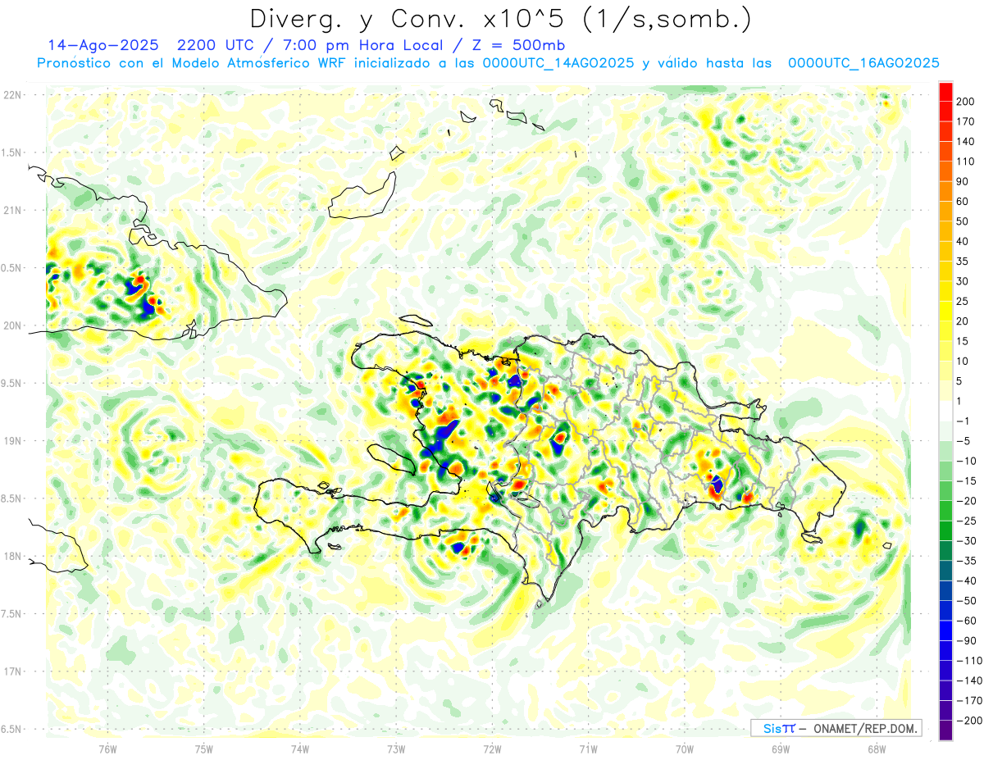
Task: Click the '-90' colorbar label
Action: pyautogui.click(x=968, y=640)
